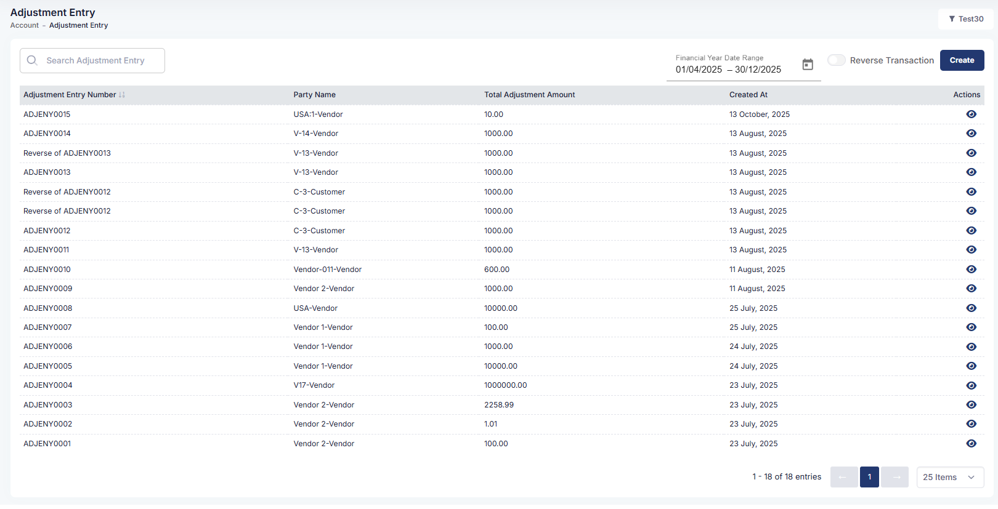
Task: View the ADJENY0012 C-3-Customer entry
Action: pos(971,231)
